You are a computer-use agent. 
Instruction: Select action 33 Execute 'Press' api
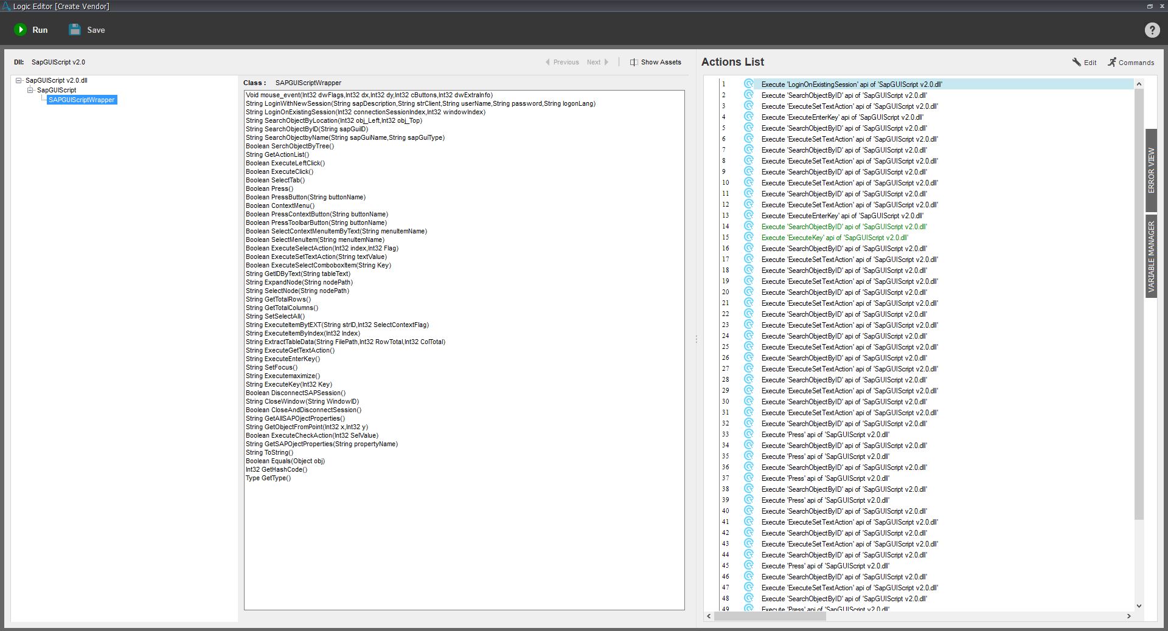click(825, 435)
